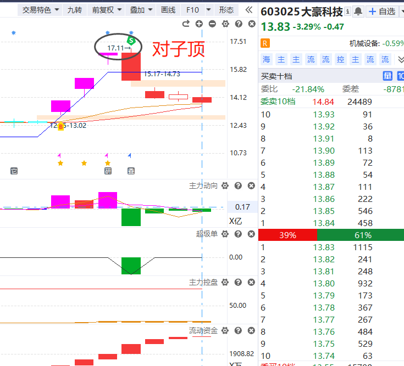Show help for 超级单 indicator

pyautogui.click(x=238, y=234)
